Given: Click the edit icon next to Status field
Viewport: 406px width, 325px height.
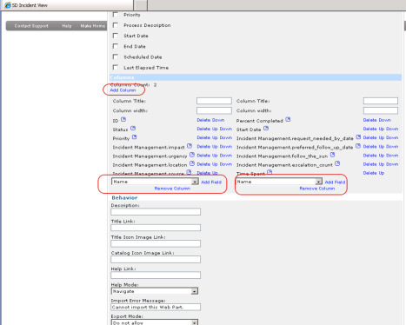Looking at the screenshot, I should (133, 128).
